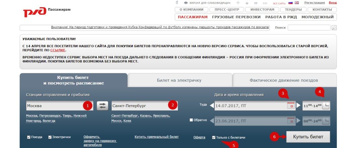
Task: Choose Киев arrival suggestion
Action: (127, 121)
